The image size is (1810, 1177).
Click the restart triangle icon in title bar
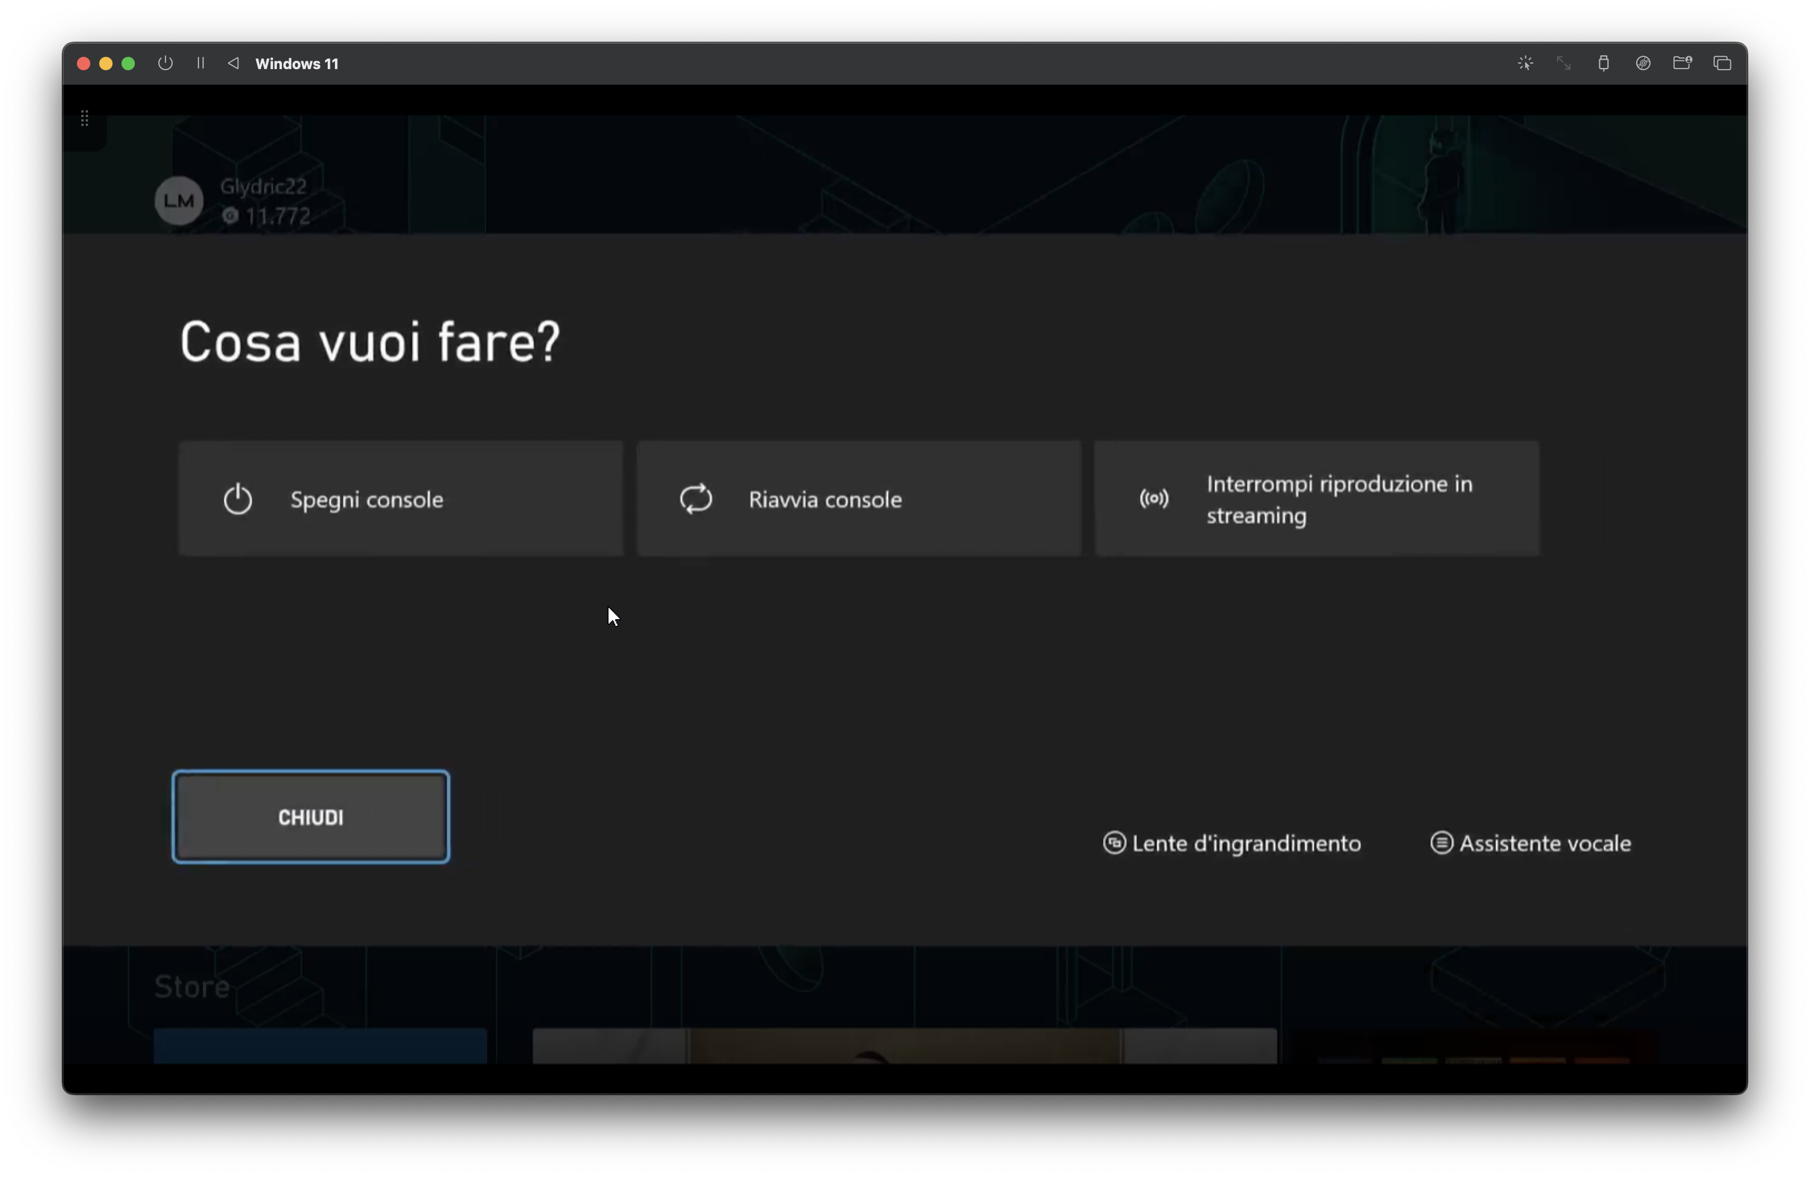click(233, 63)
